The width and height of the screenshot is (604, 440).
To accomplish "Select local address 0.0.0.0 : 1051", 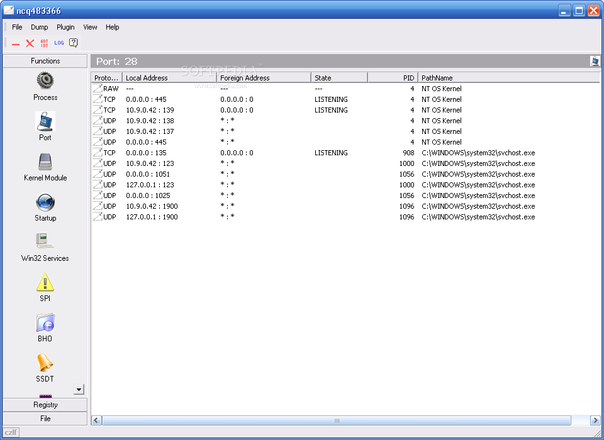I will point(148,174).
